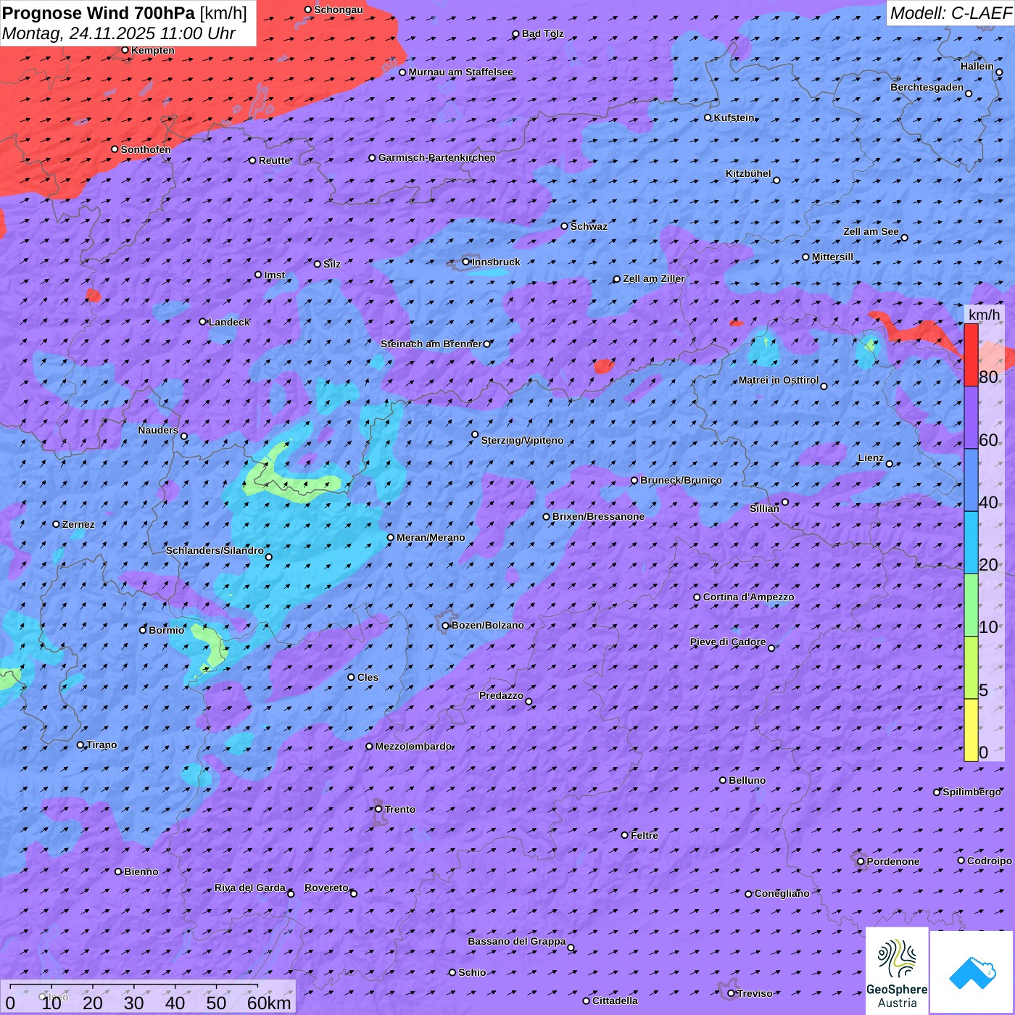1015x1015 pixels.
Task: Click the Schwaz city label
Action: click(x=589, y=226)
